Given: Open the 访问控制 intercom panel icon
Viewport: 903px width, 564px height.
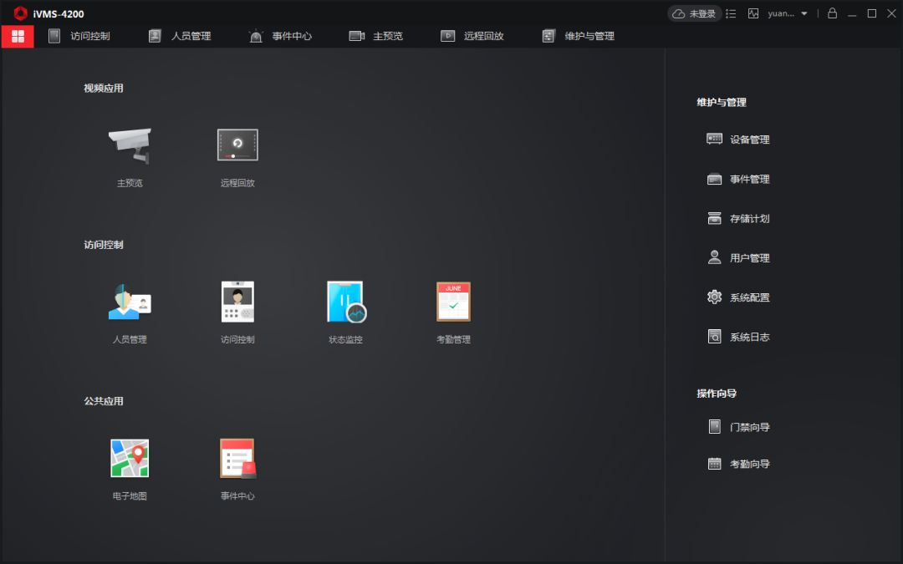Looking at the screenshot, I should click(237, 302).
